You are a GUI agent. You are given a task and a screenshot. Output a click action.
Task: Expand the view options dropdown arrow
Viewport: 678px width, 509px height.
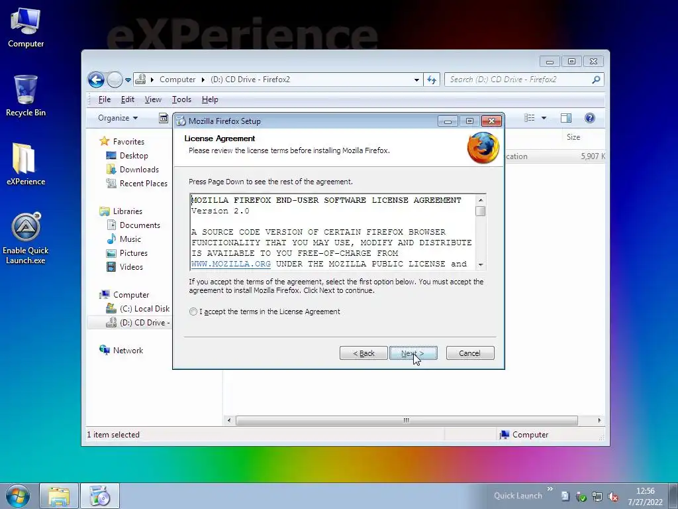tap(544, 118)
